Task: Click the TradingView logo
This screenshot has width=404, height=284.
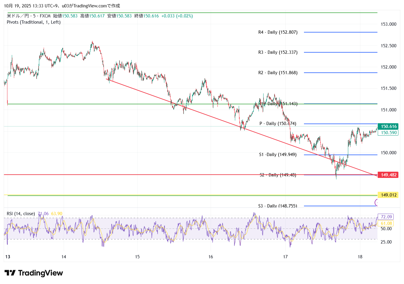Action: (33, 273)
